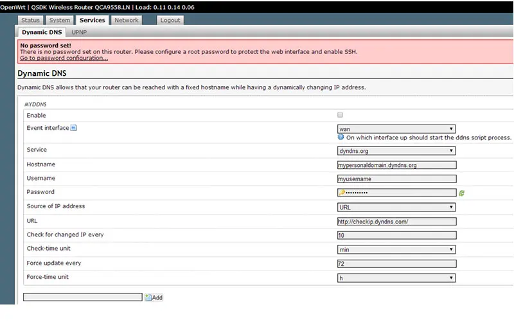The width and height of the screenshot is (514, 336).
Task: Click the MYDDNS section title
Action: point(35,104)
